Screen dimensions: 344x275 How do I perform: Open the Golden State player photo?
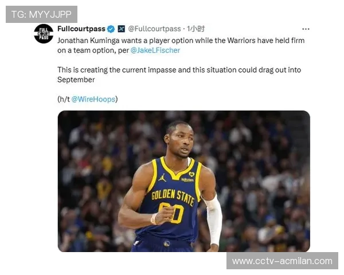(x=184, y=181)
